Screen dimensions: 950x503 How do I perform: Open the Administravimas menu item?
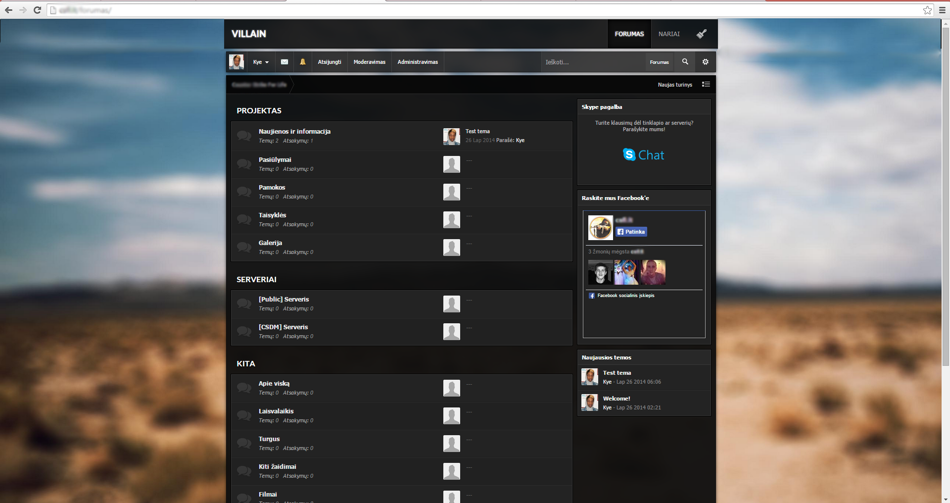pos(418,62)
